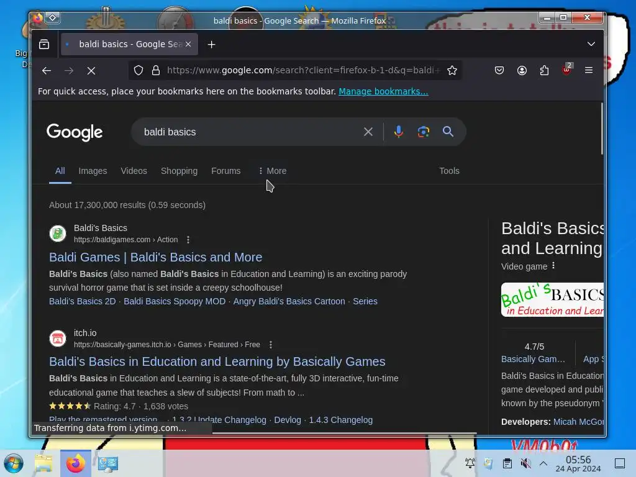Screen dimensions: 636x477
Task: Click the itch.io site favicon
Action: 58,338
